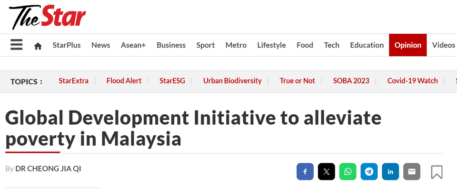The image size is (457, 189).
Task: Open the Flood Alert topic
Action: (x=124, y=81)
